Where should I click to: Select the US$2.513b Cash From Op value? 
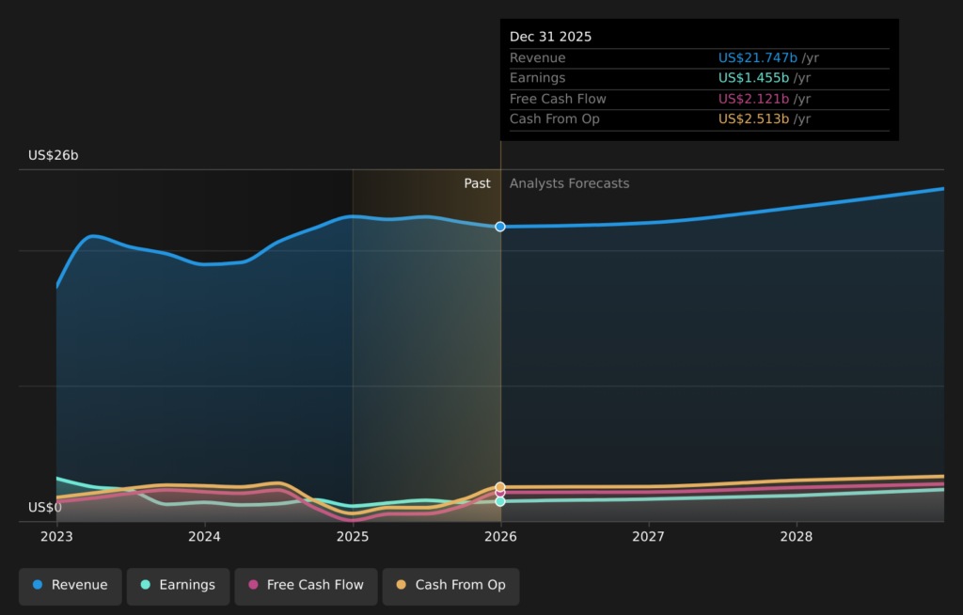(753, 119)
